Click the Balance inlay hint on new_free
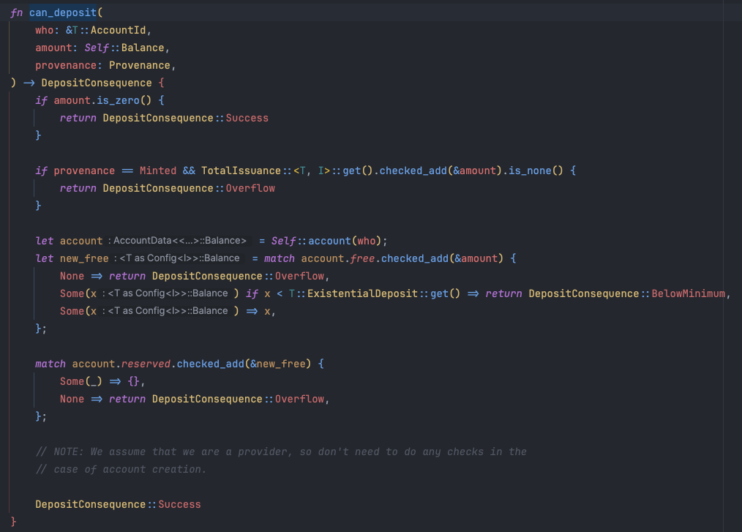The image size is (742, 532). click(222, 258)
